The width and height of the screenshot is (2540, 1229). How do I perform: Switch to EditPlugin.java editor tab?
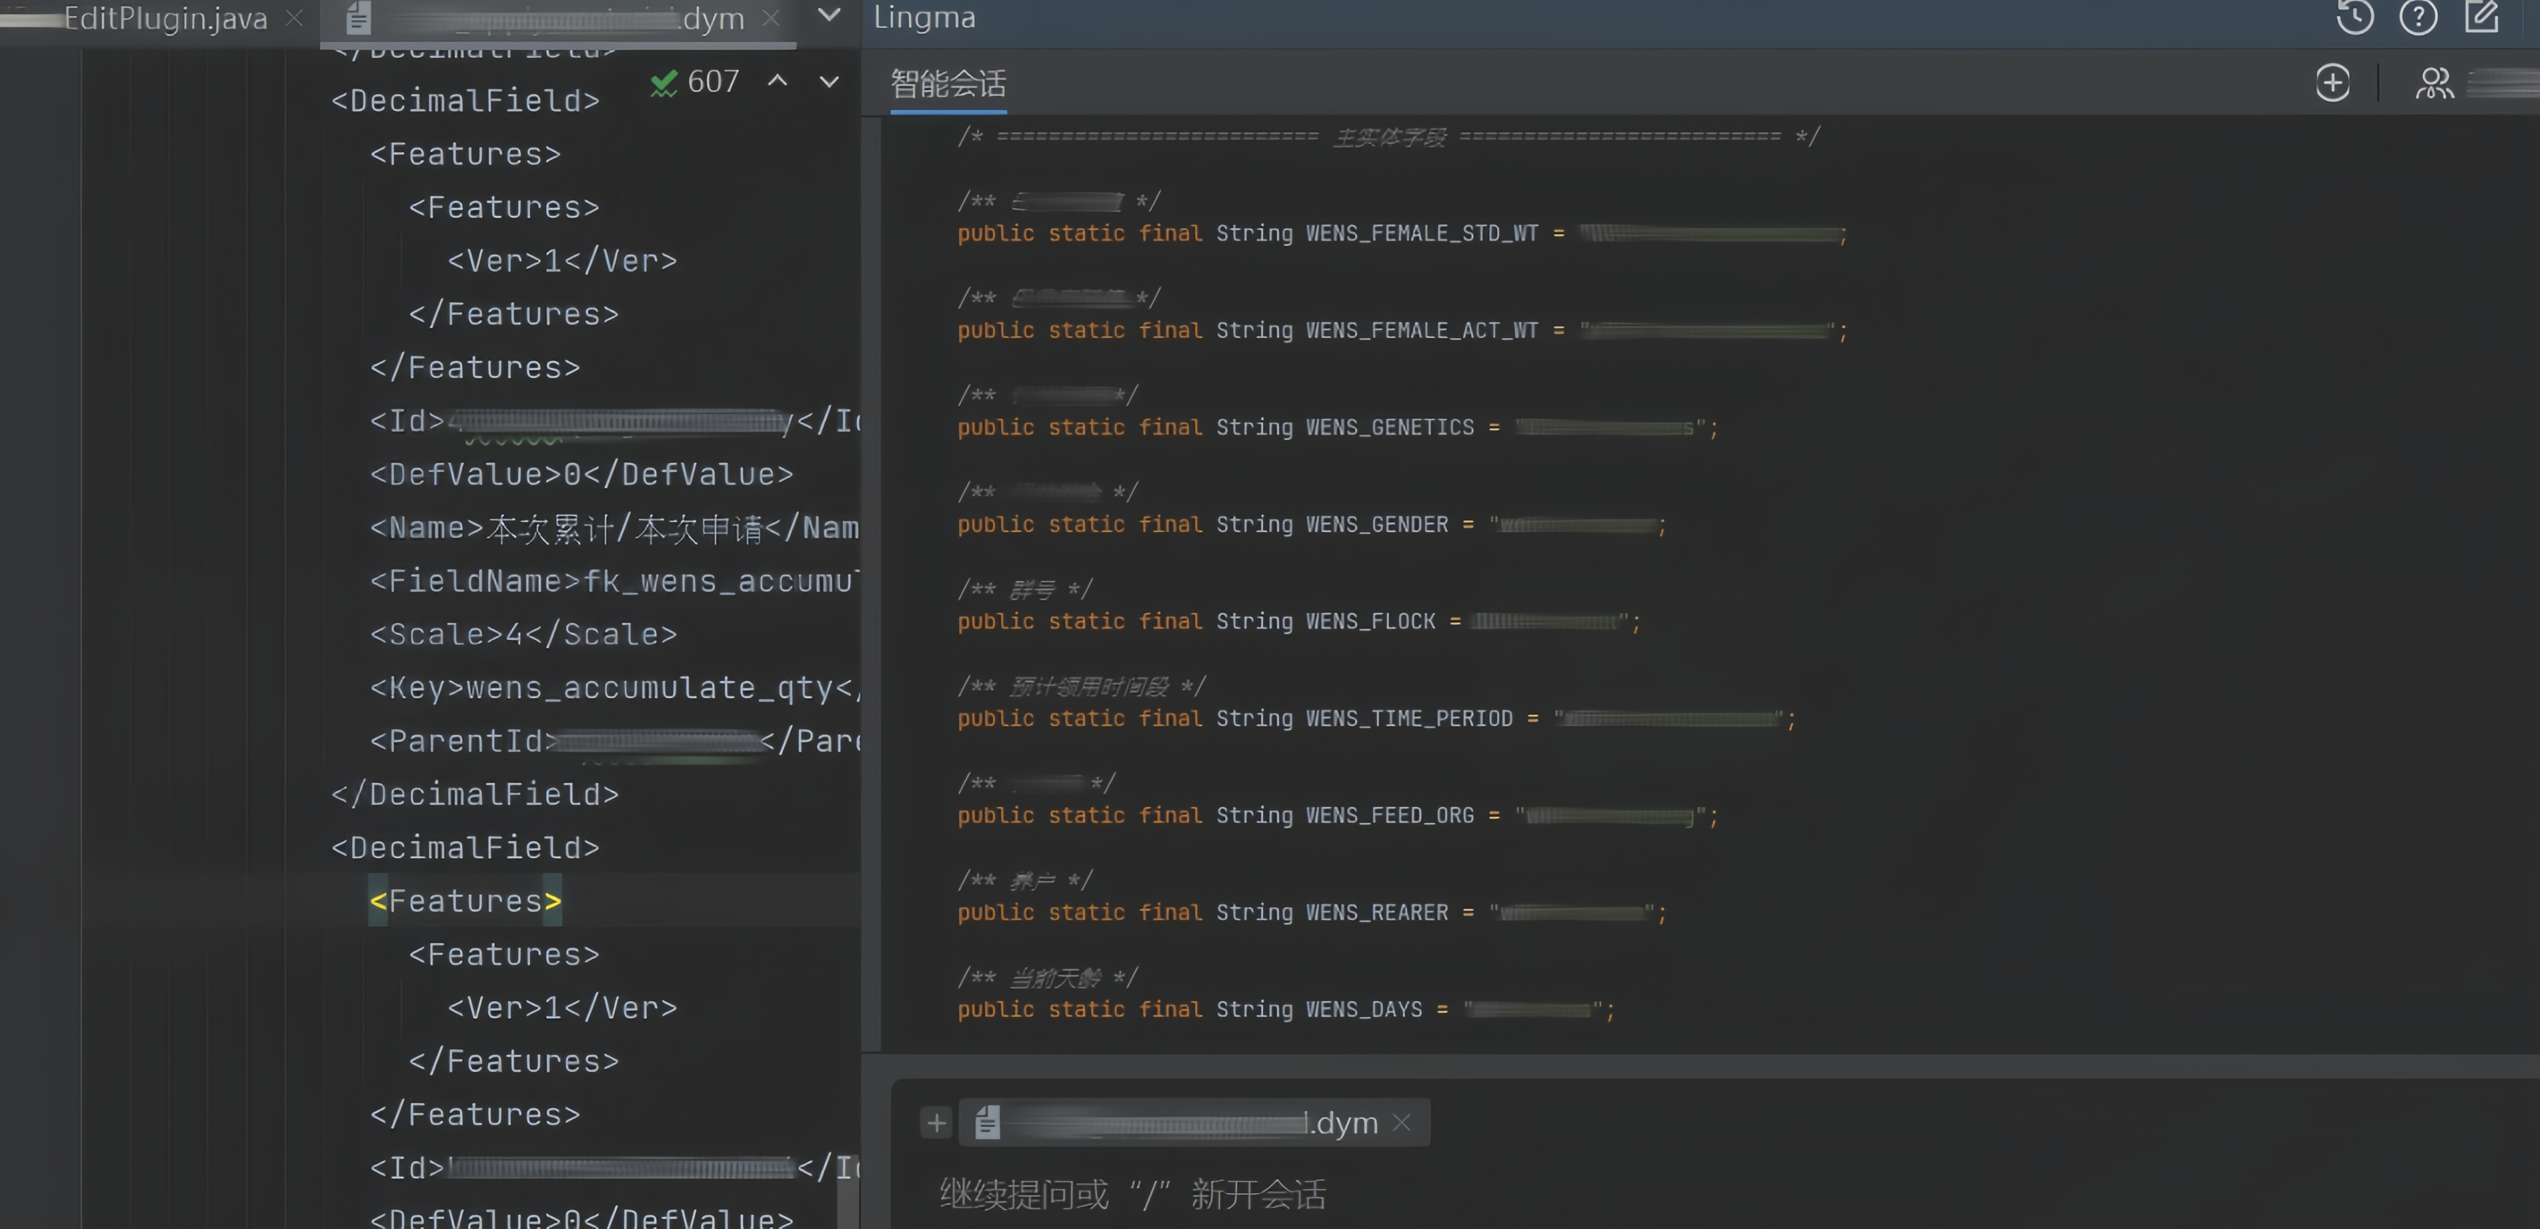(165, 18)
